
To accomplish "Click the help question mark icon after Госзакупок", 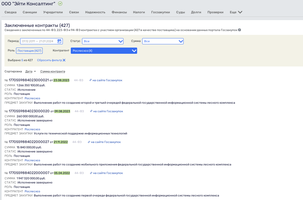I will point(240,30).
